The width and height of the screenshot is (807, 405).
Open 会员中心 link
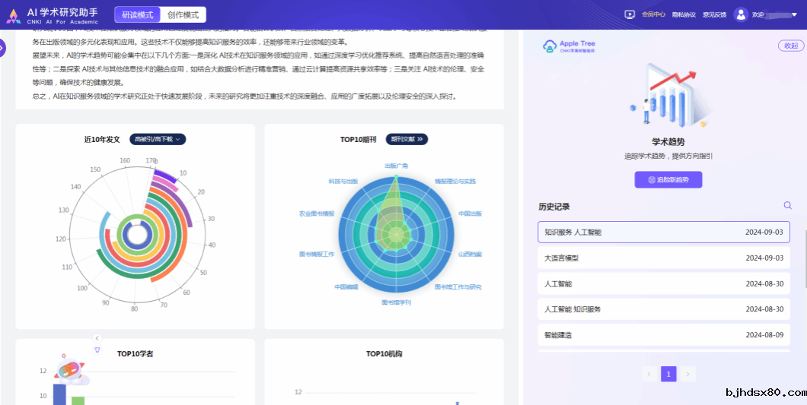[x=653, y=14]
